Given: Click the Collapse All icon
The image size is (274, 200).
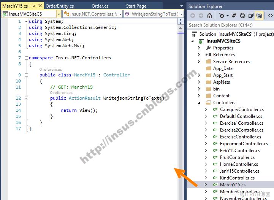Looking at the screenshot, I should (x=251, y=16).
